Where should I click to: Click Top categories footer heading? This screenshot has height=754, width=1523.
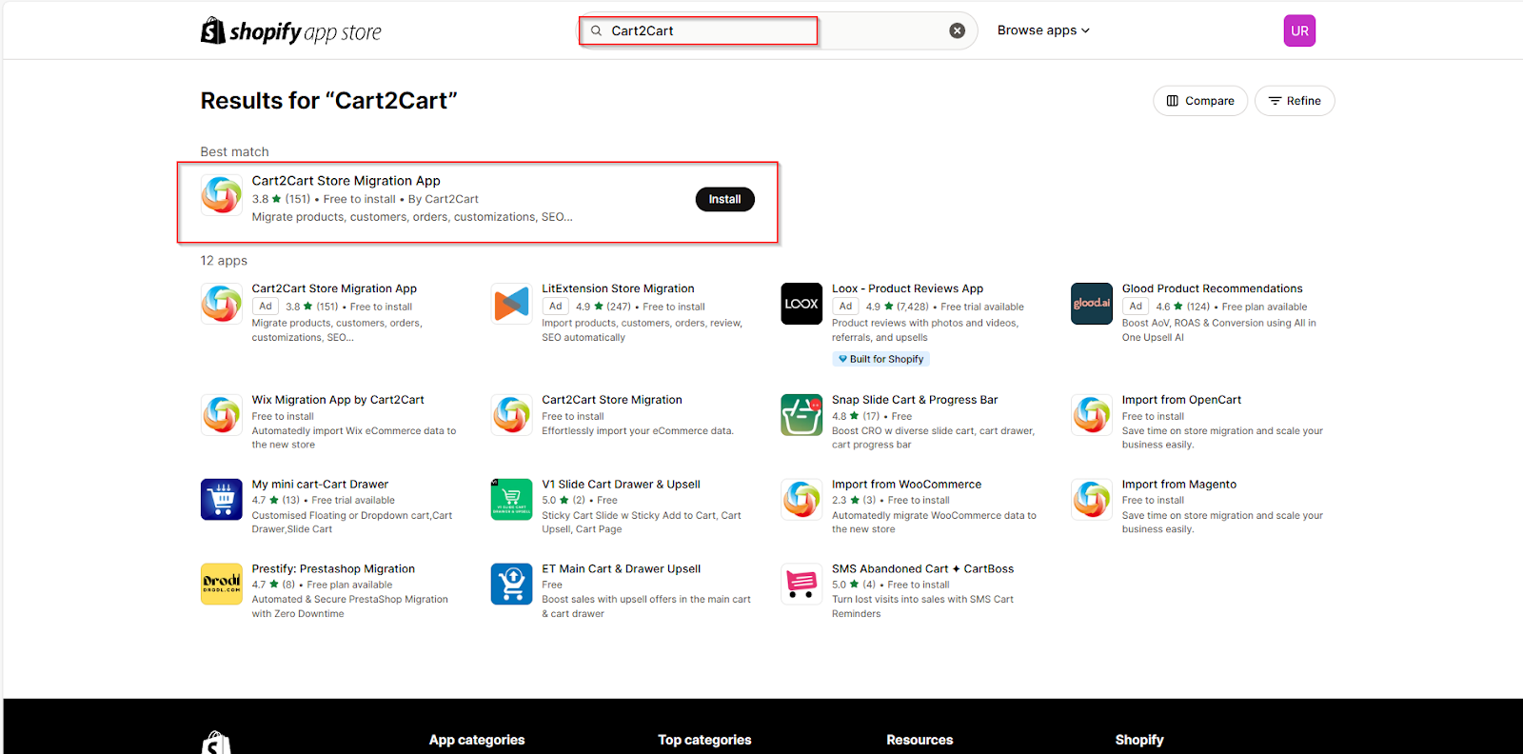pyautogui.click(x=704, y=740)
